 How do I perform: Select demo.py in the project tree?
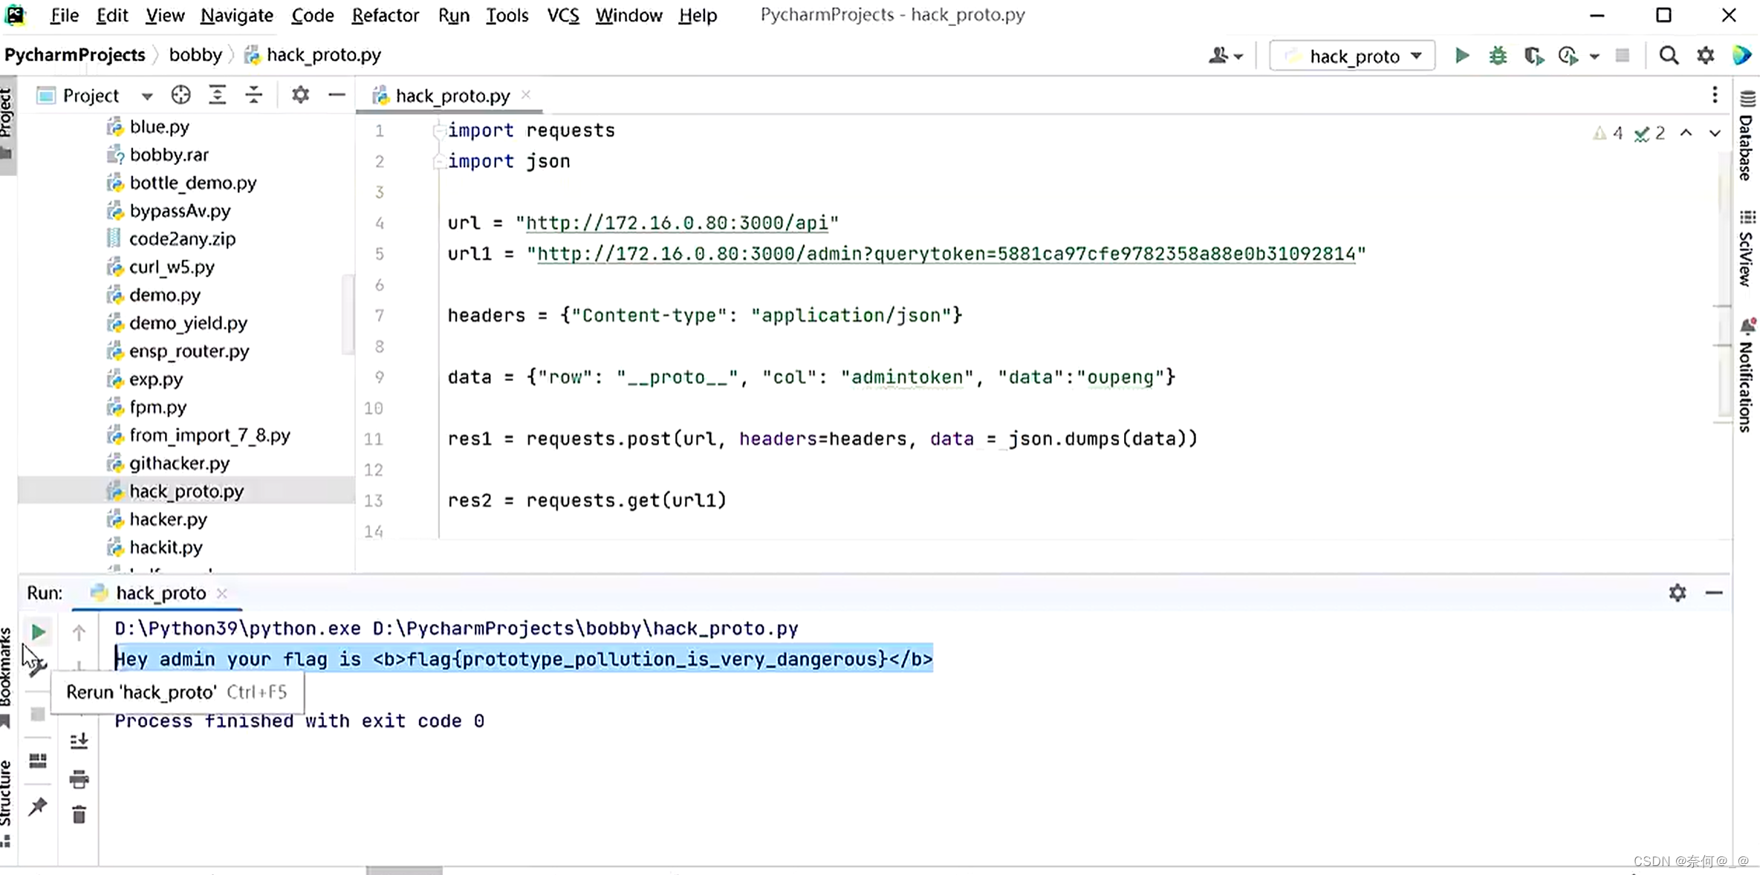pyautogui.click(x=164, y=295)
